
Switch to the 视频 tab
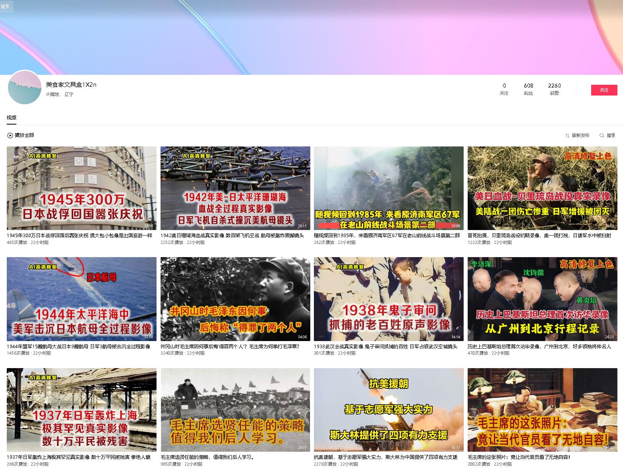point(12,117)
